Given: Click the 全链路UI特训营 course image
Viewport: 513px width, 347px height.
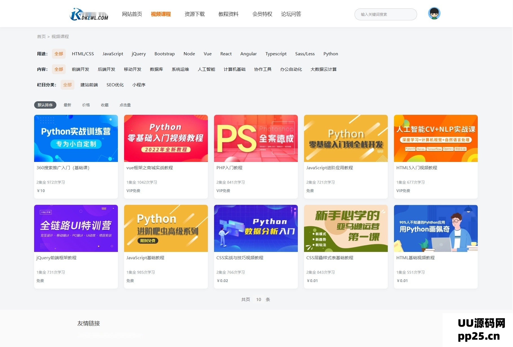Looking at the screenshot, I should (x=76, y=228).
